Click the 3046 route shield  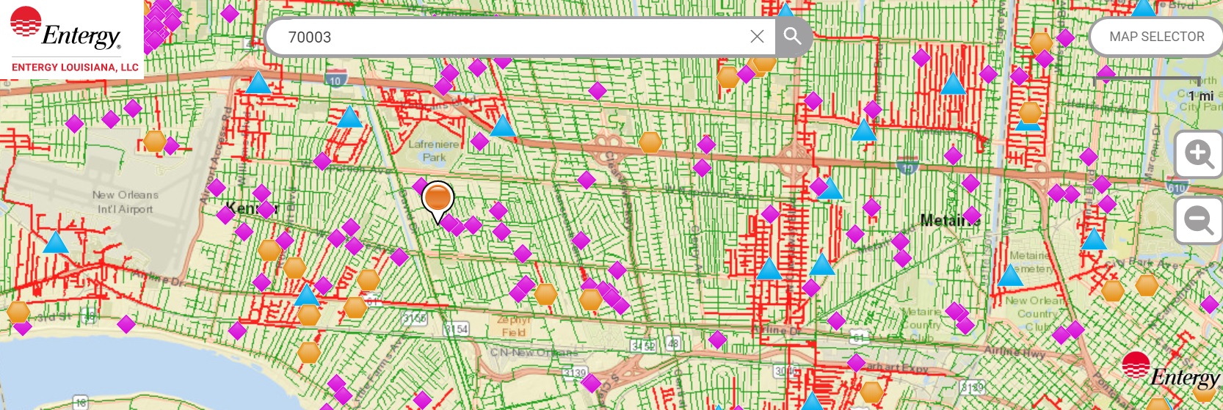(785, 371)
